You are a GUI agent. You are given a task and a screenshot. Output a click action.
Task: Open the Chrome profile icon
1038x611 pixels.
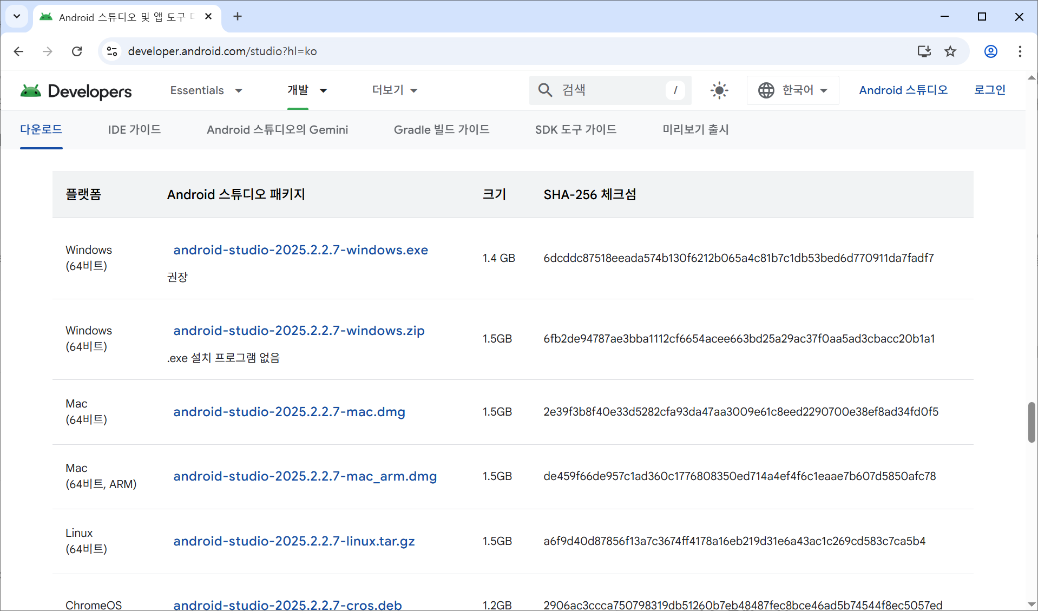pos(991,51)
